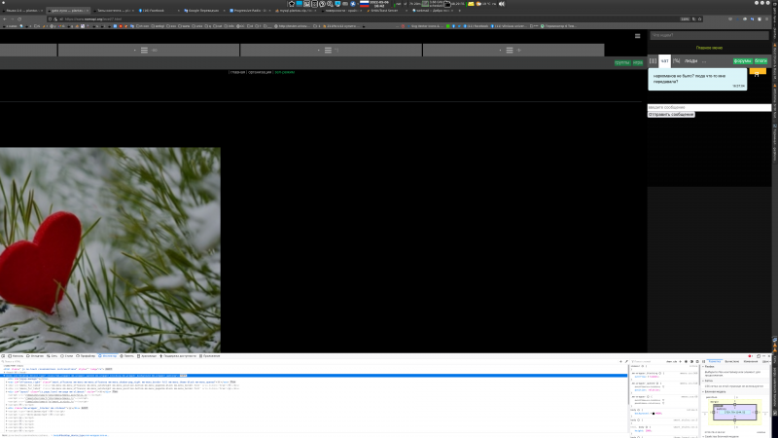This screenshot has height=438, width=778.
Task: Click the 'Отправить сообщение' button
Action: click(x=671, y=115)
